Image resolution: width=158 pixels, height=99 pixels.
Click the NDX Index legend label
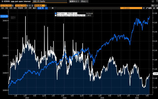[67, 13]
